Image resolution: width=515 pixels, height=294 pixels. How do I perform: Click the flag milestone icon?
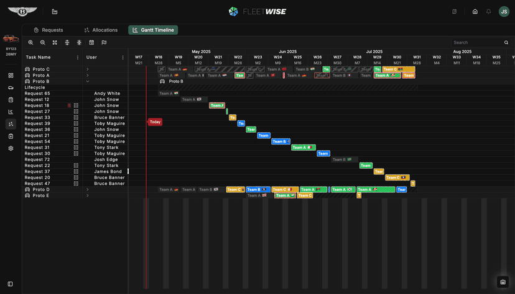pos(104,43)
